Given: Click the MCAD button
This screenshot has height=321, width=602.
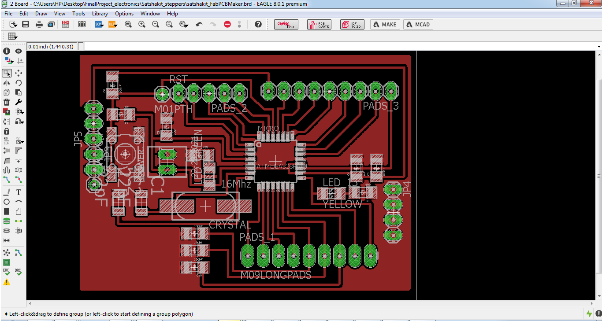Looking at the screenshot, I should click(418, 24).
